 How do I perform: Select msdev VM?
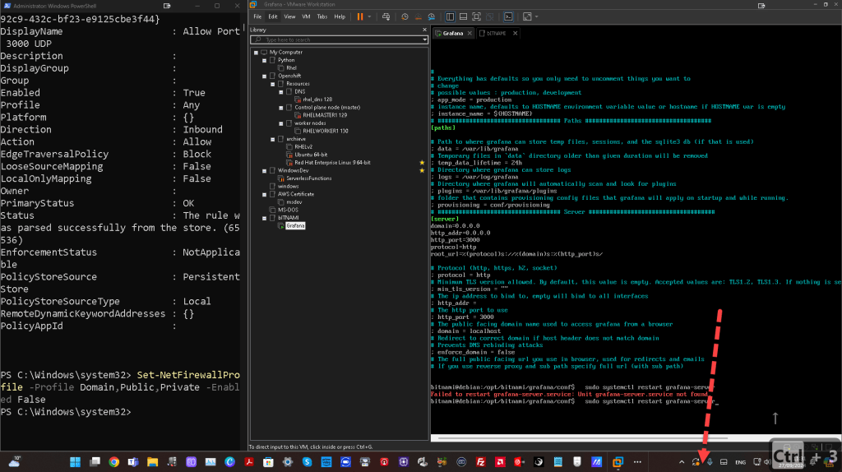[x=294, y=202]
